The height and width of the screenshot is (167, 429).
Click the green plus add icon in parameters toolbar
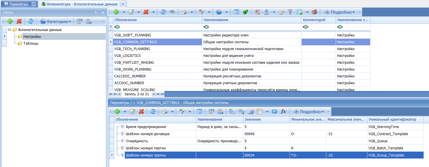click(117, 112)
